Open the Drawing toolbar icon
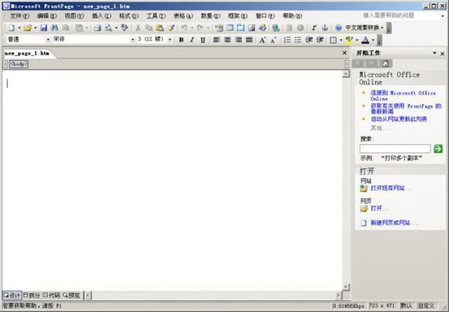 pyautogui.click(x=263, y=28)
